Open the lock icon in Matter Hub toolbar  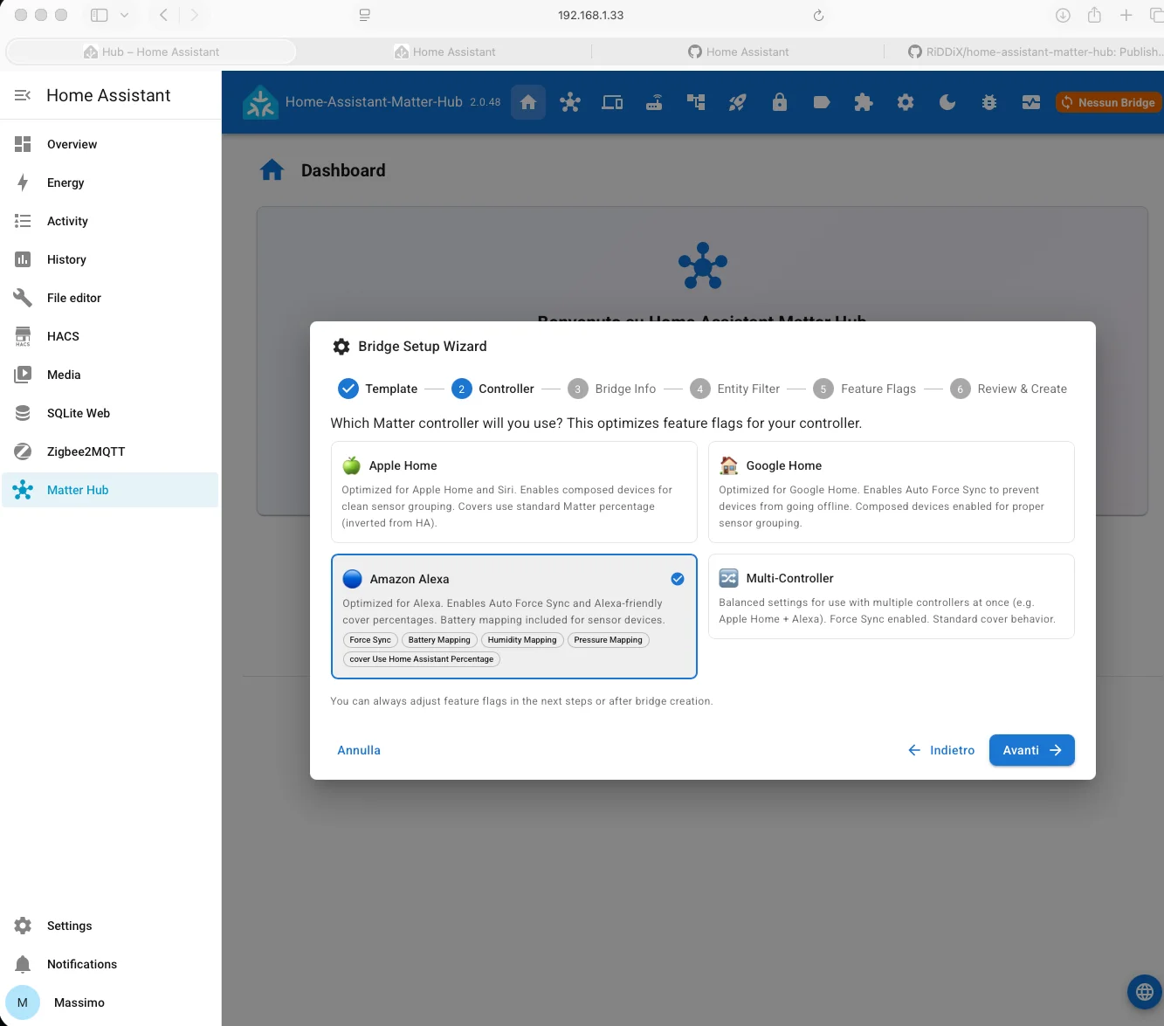[780, 102]
